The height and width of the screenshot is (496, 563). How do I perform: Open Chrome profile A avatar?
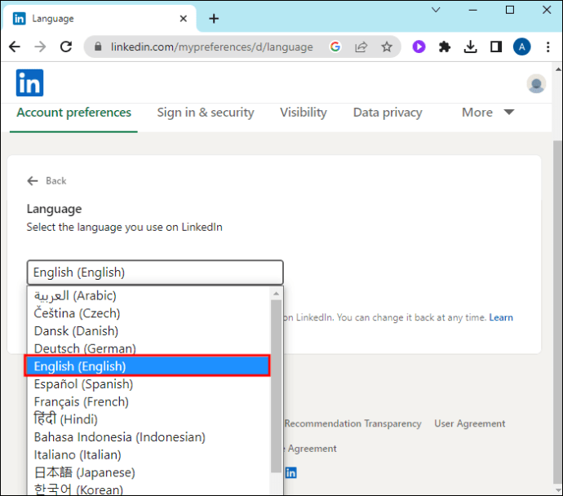click(521, 46)
